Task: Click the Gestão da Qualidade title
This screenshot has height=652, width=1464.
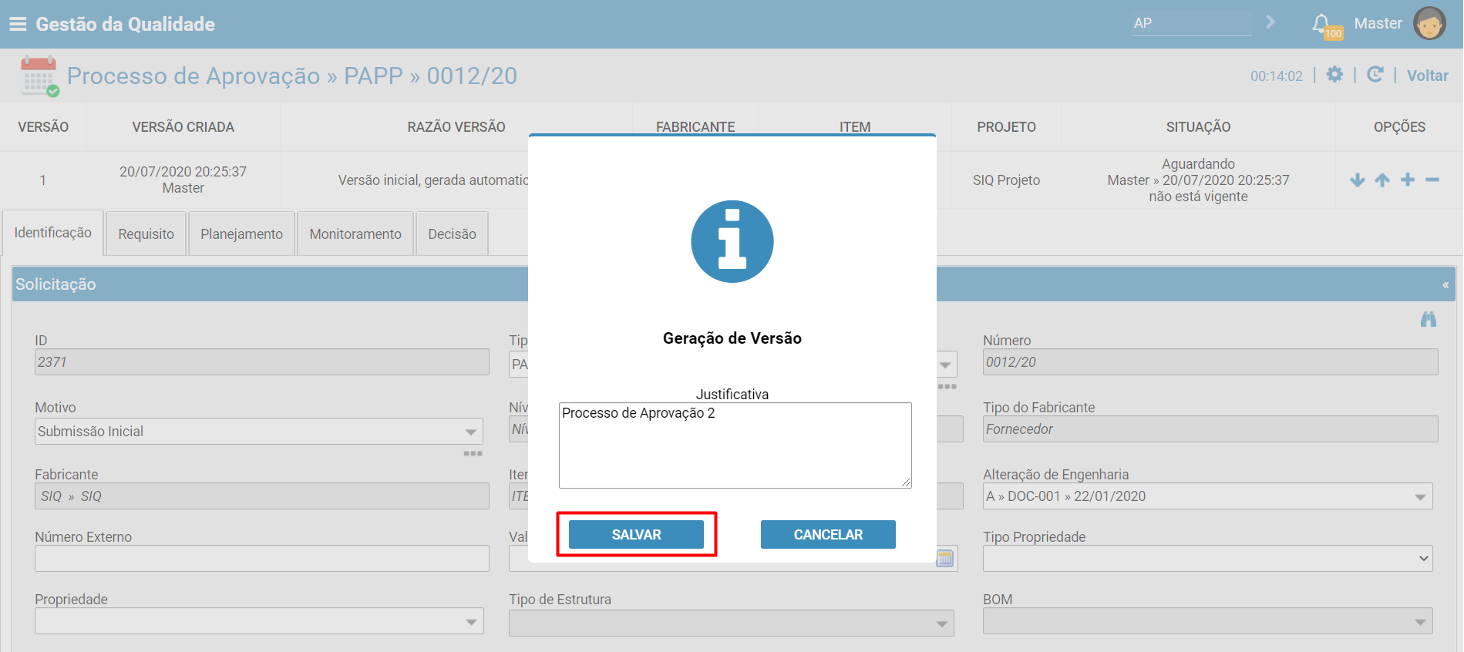Action: pyautogui.click(x=125, y=24)
